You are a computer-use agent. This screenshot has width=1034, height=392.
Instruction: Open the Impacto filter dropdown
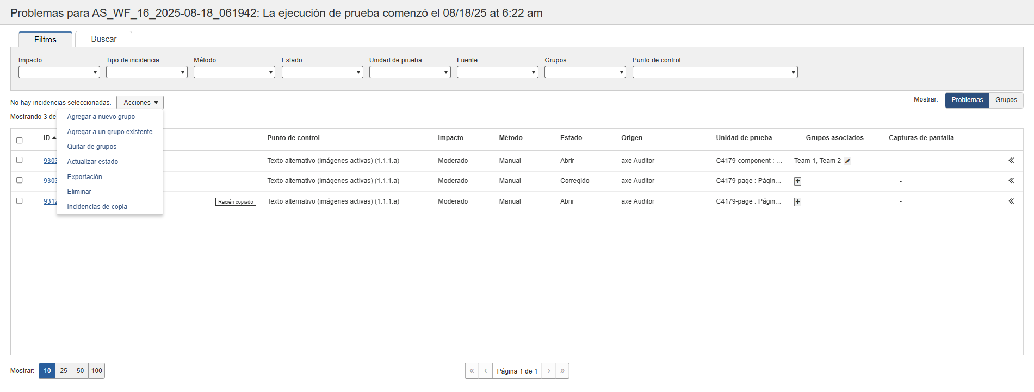[x=59, y=72]
